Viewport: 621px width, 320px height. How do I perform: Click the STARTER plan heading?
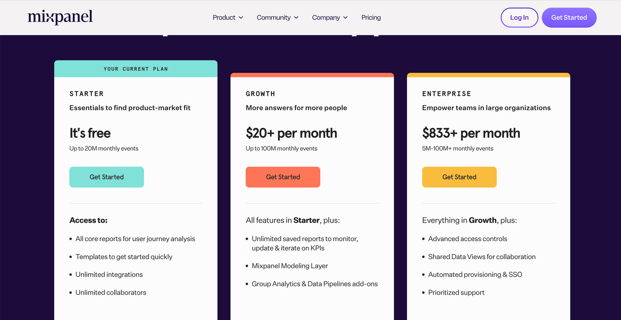pos(87,94)
